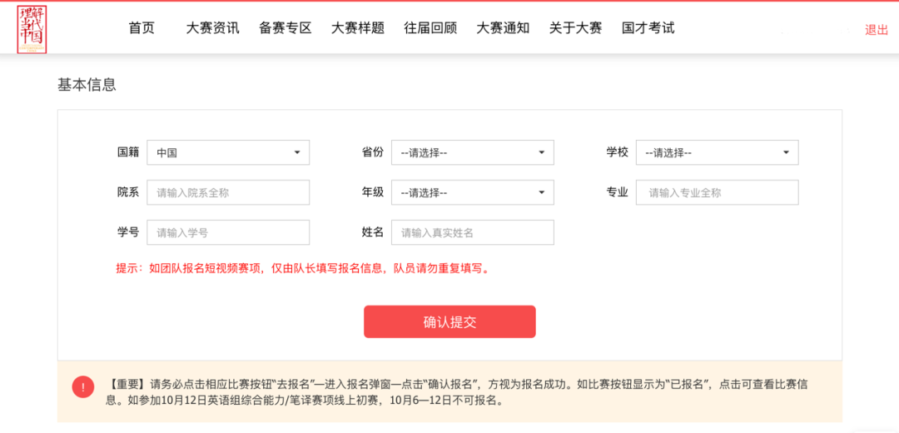Viewport: 899px width, 433px height.
Task: Expand the 省份 province dropdown
Action: click(472, 152)
